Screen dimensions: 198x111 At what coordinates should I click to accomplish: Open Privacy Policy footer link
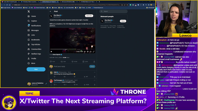point(113,26)
